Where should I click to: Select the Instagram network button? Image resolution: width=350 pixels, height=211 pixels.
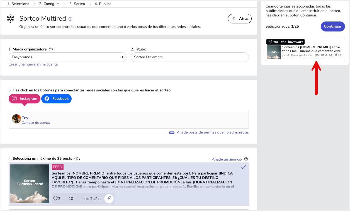click(25, 99)
